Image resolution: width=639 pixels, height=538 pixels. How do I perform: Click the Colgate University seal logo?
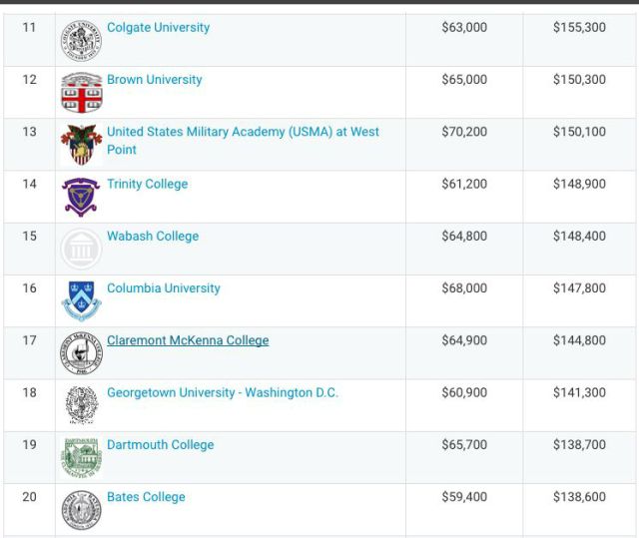[x=81, y=41]
